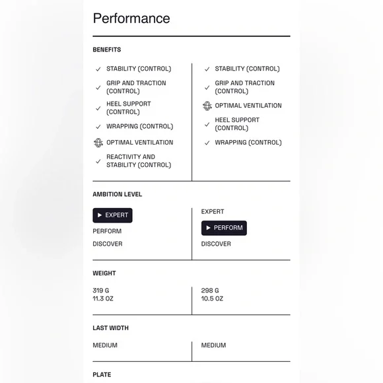This screenshot has height=383, width=383.
Task: Click the 298 G weight value
Action: [210, 291]
